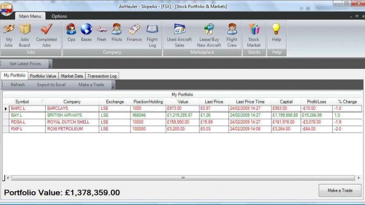
Task: Select the BARC.L symbol cell
Action: click(27, 108)
